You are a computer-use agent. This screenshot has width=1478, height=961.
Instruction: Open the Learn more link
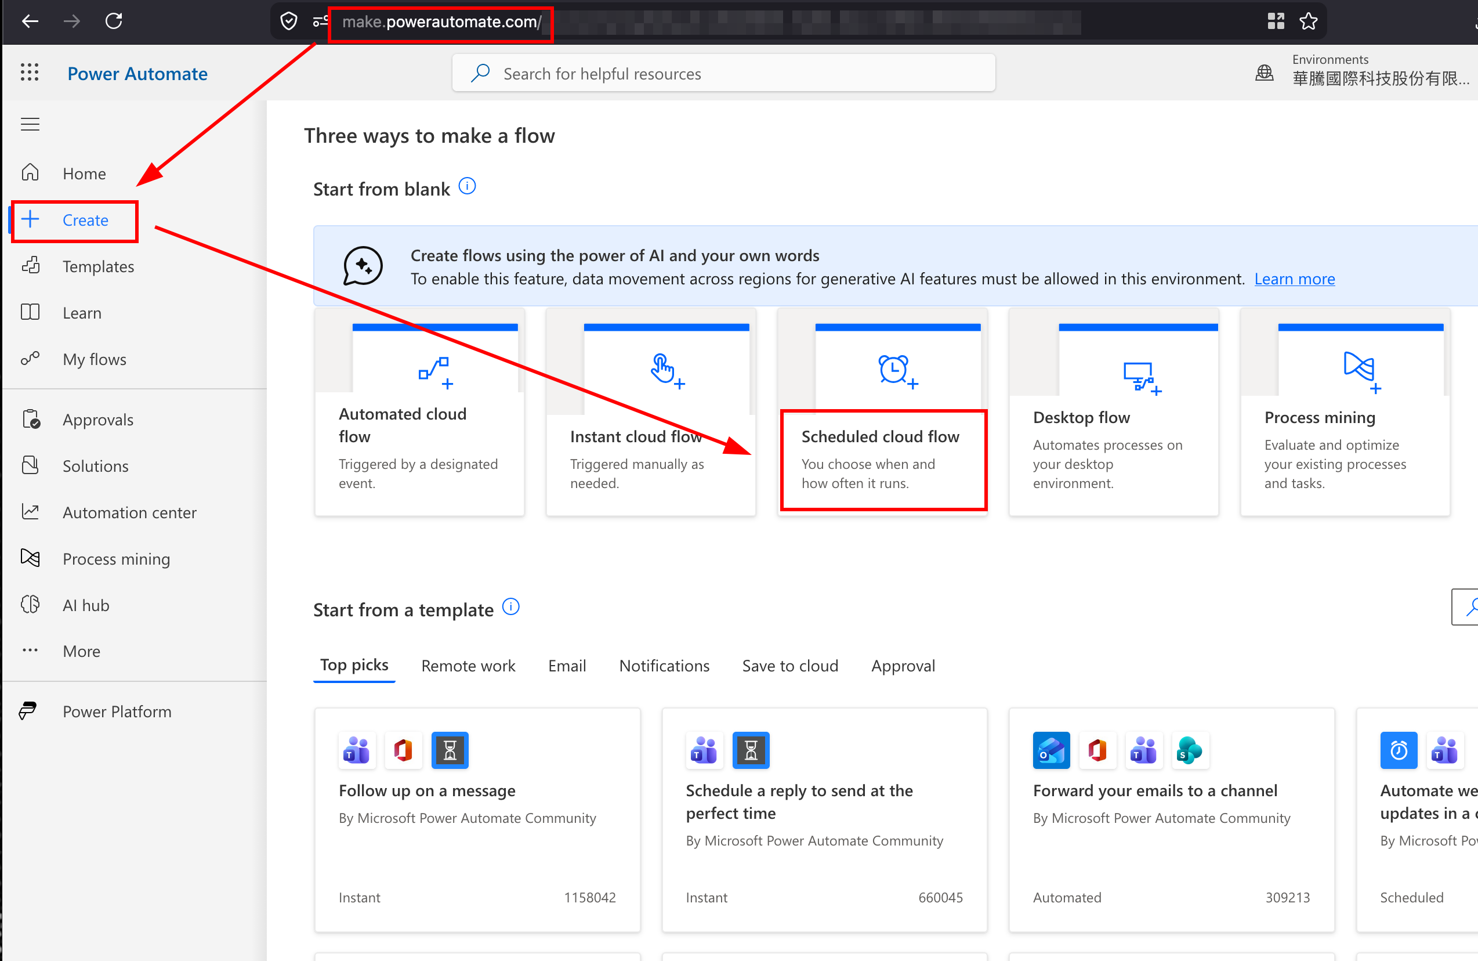[x=1294, y=279]
